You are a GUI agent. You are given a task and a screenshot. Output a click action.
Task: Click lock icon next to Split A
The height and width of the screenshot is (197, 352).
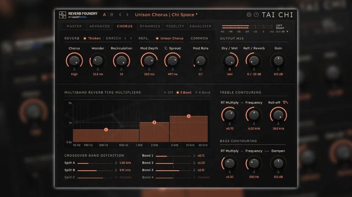tap(116, 163)
